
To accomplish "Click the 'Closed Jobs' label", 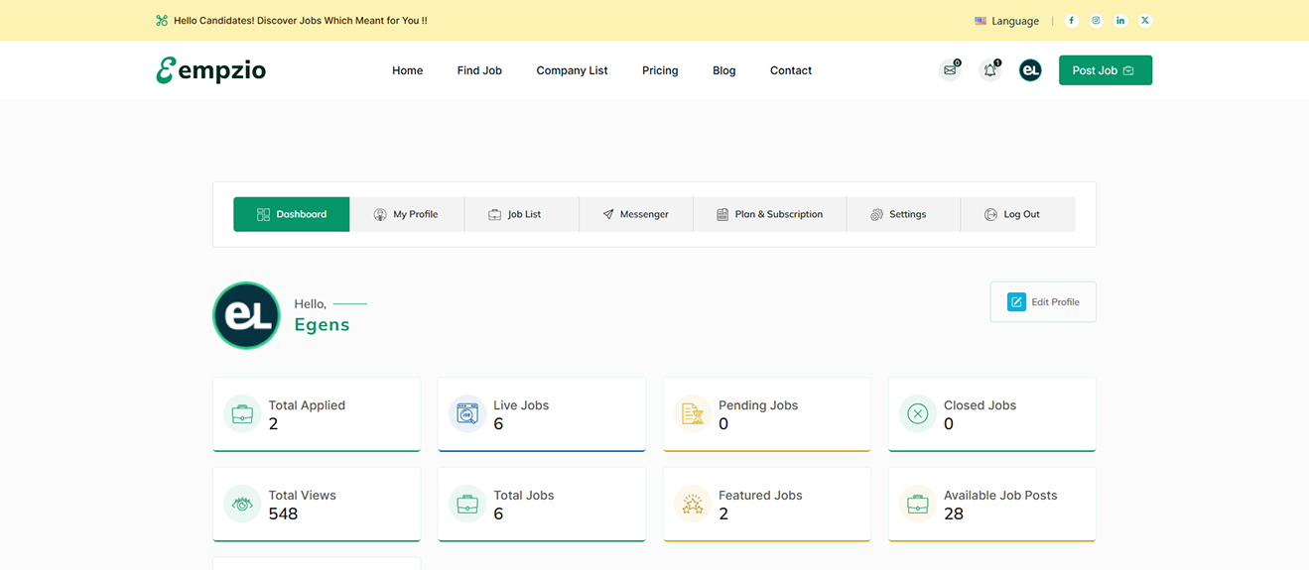I will pos(980,405).
